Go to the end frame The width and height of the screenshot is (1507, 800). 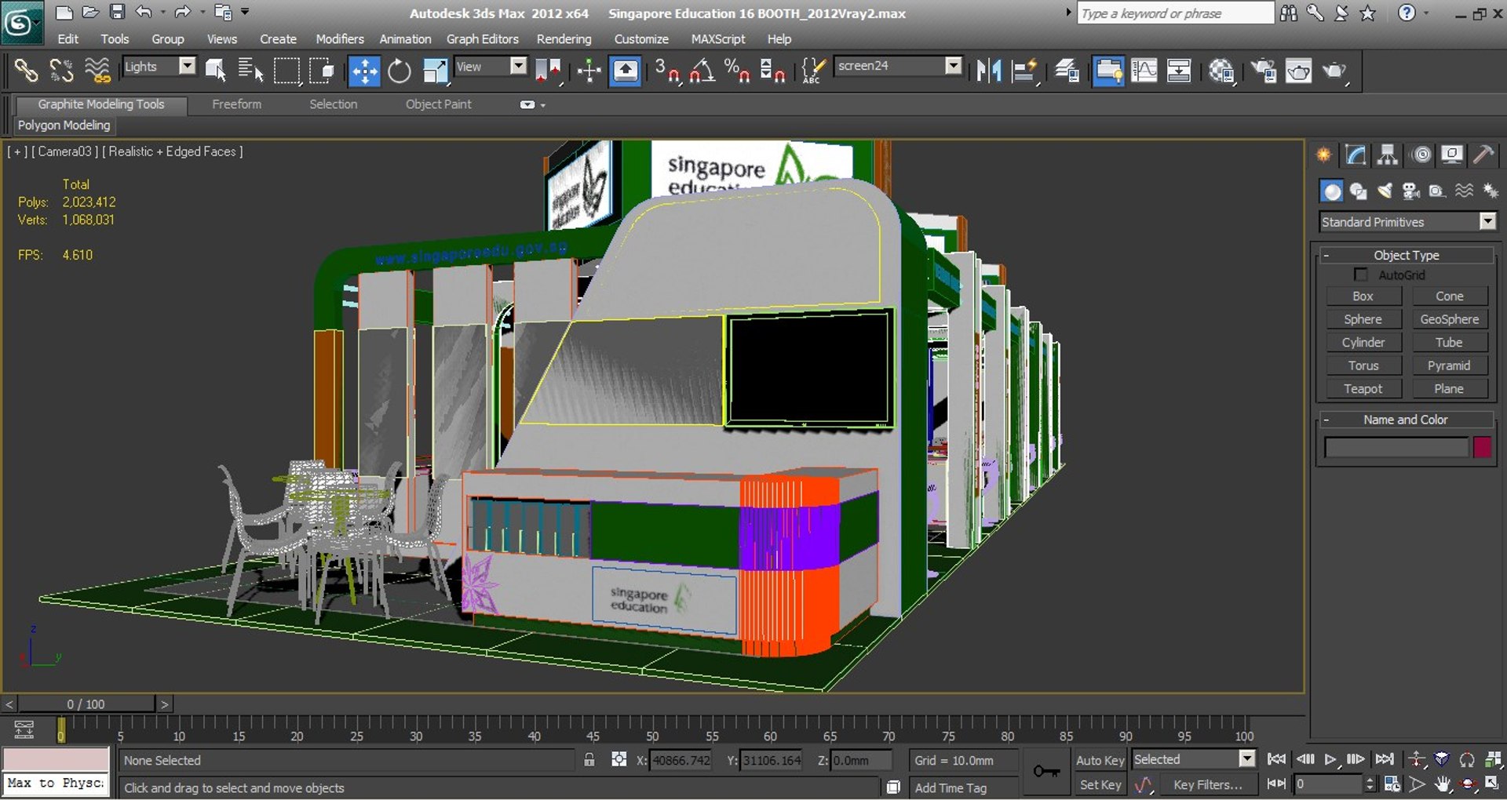[x=1385, y=759]
